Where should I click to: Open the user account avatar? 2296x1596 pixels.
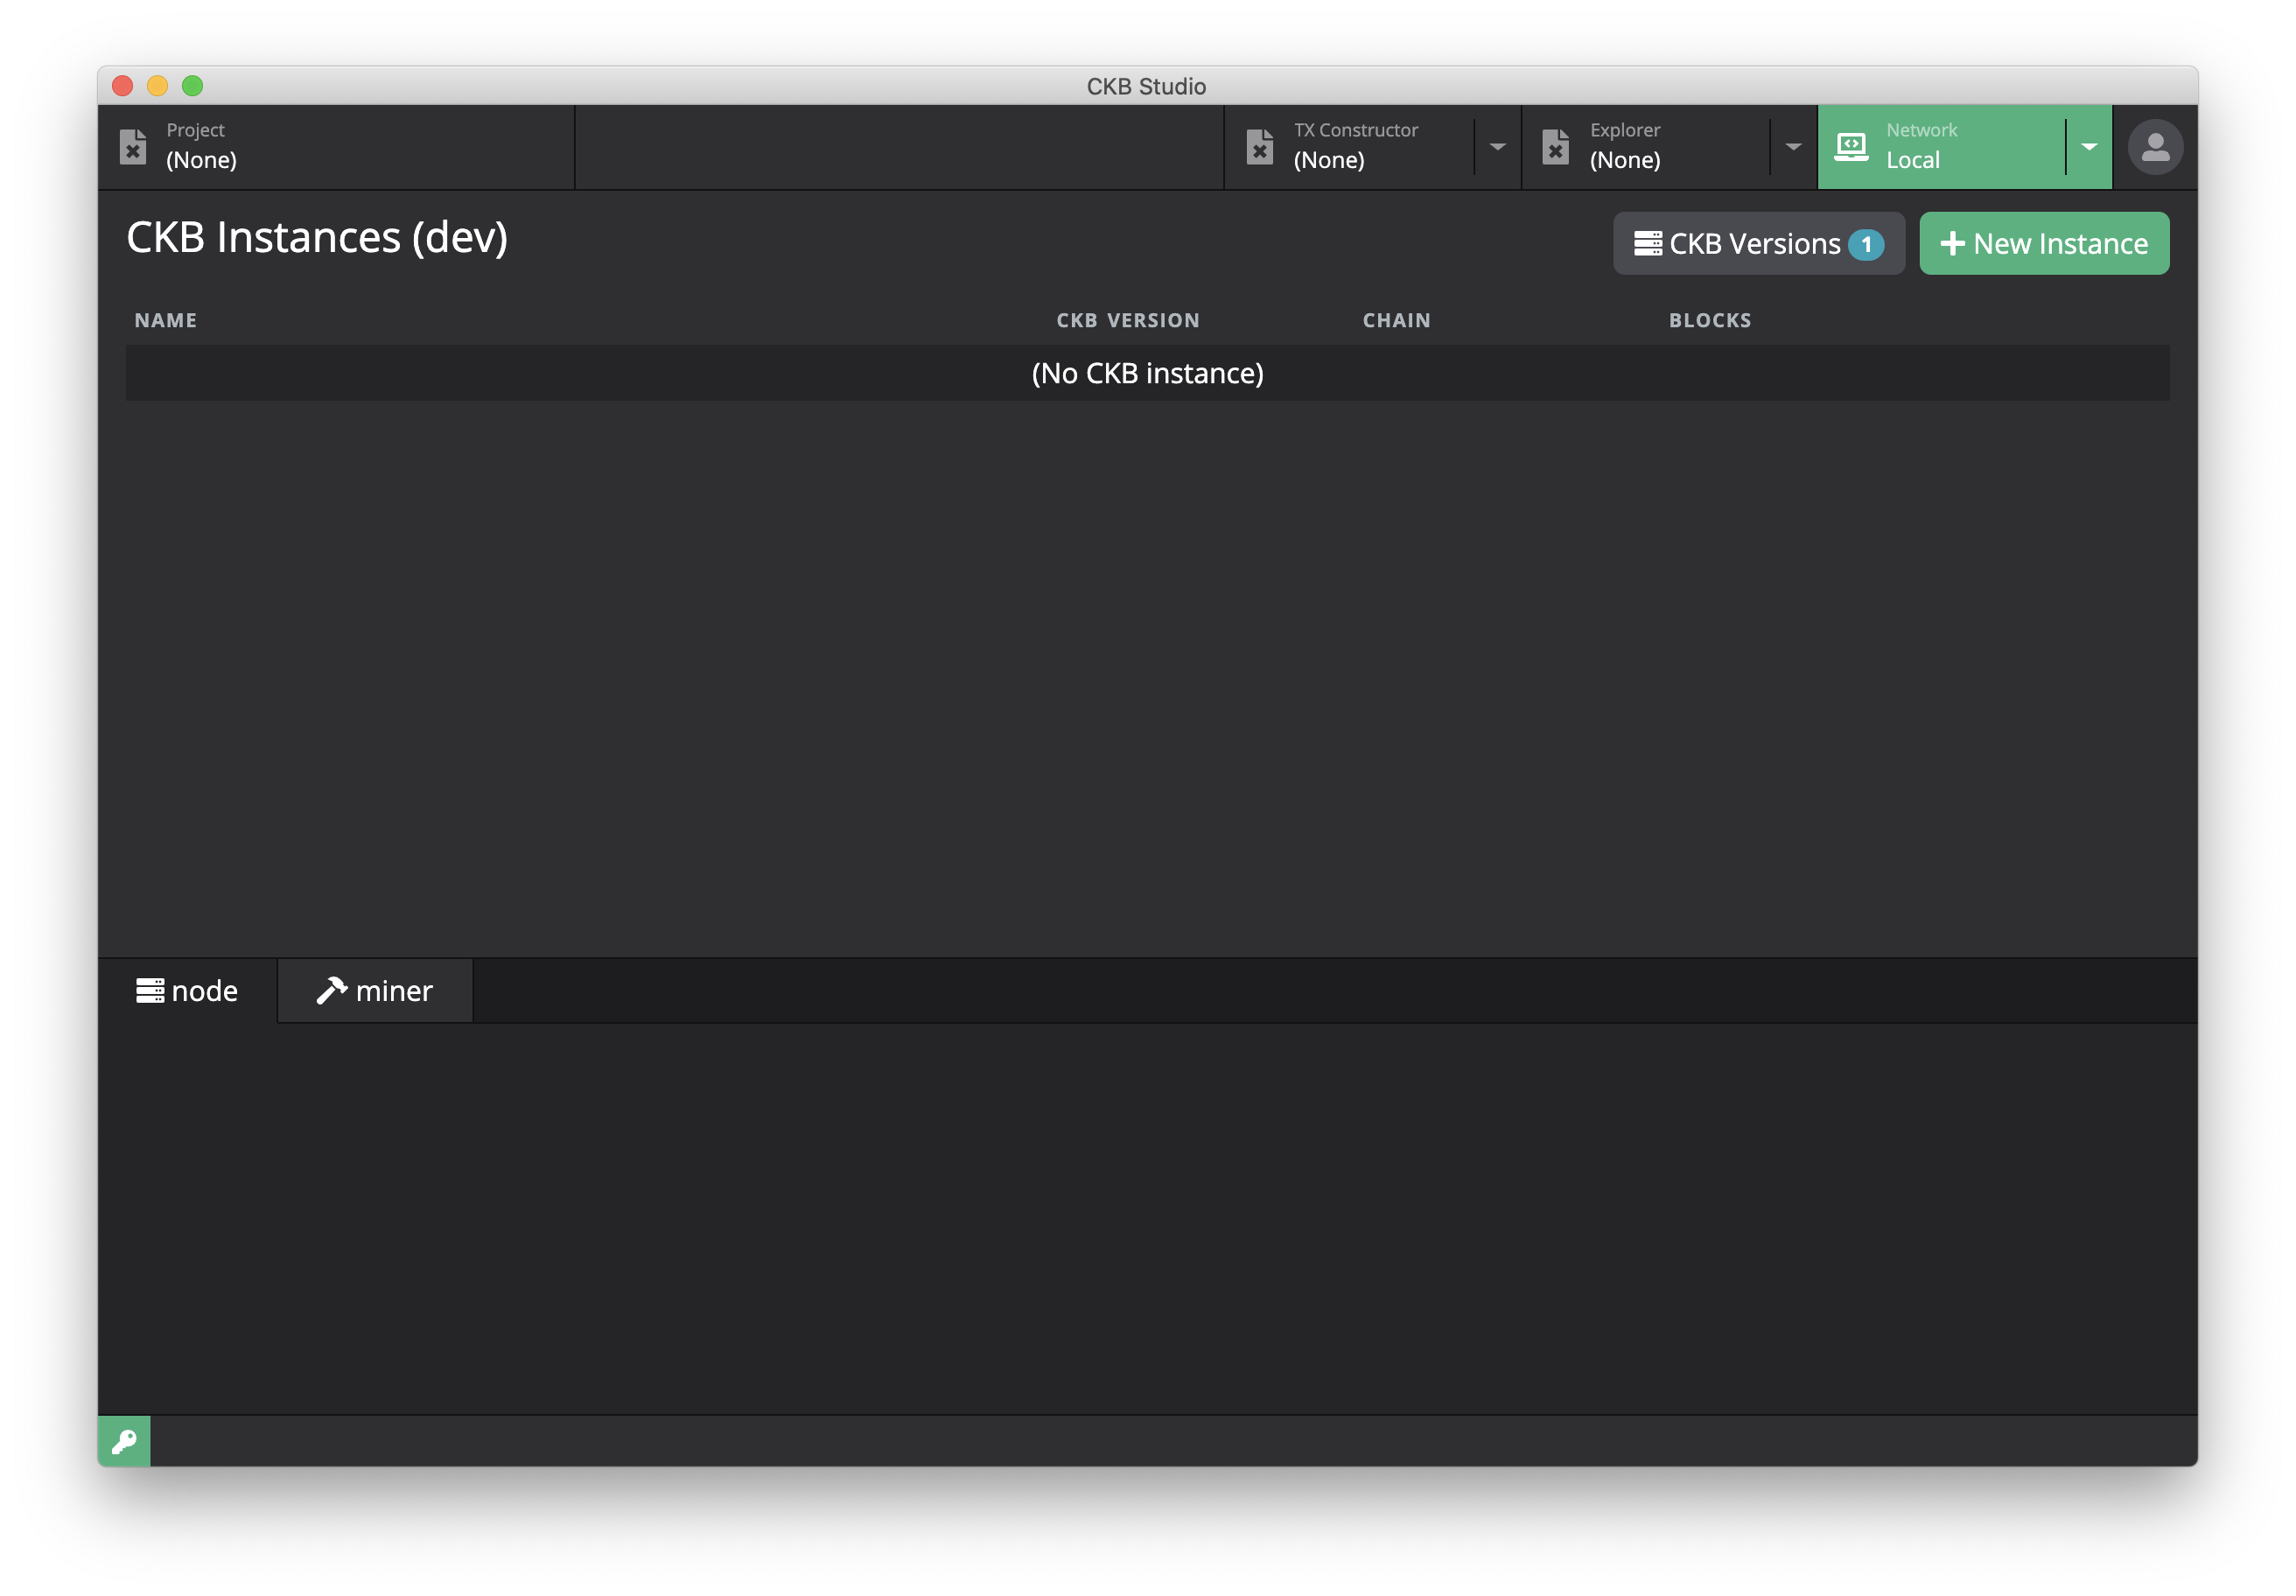pos(2155,148)
